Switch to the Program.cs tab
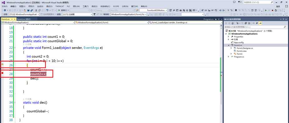This screenshot has width=289, height=123. coord(208,19)
